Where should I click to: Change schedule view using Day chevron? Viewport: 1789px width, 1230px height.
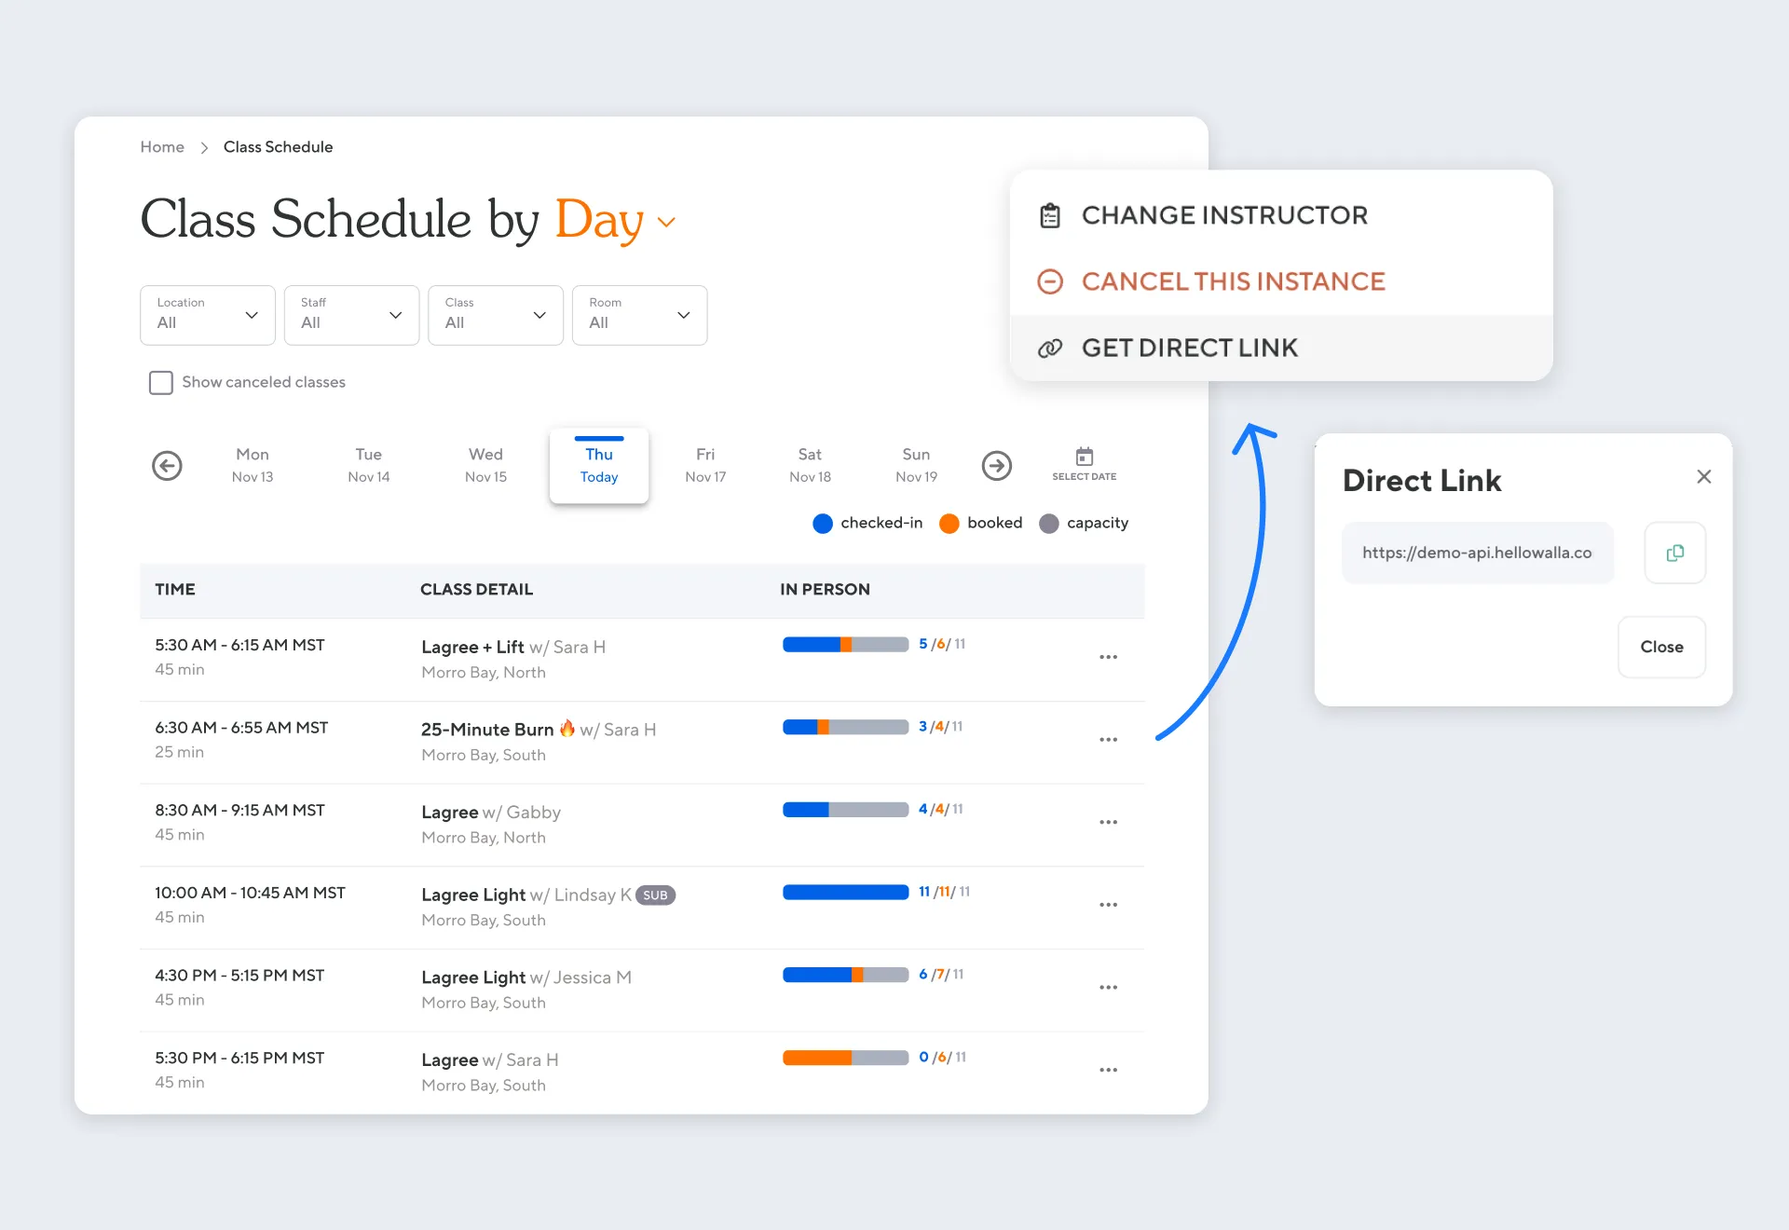[666, 222]
